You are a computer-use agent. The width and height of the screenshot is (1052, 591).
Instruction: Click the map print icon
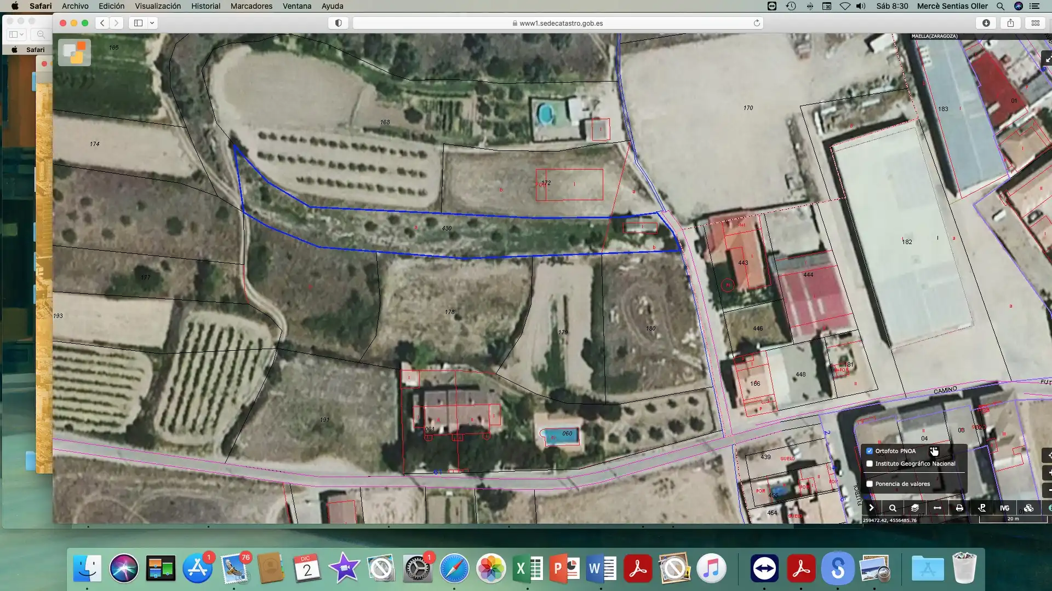(x=959, y=508)
